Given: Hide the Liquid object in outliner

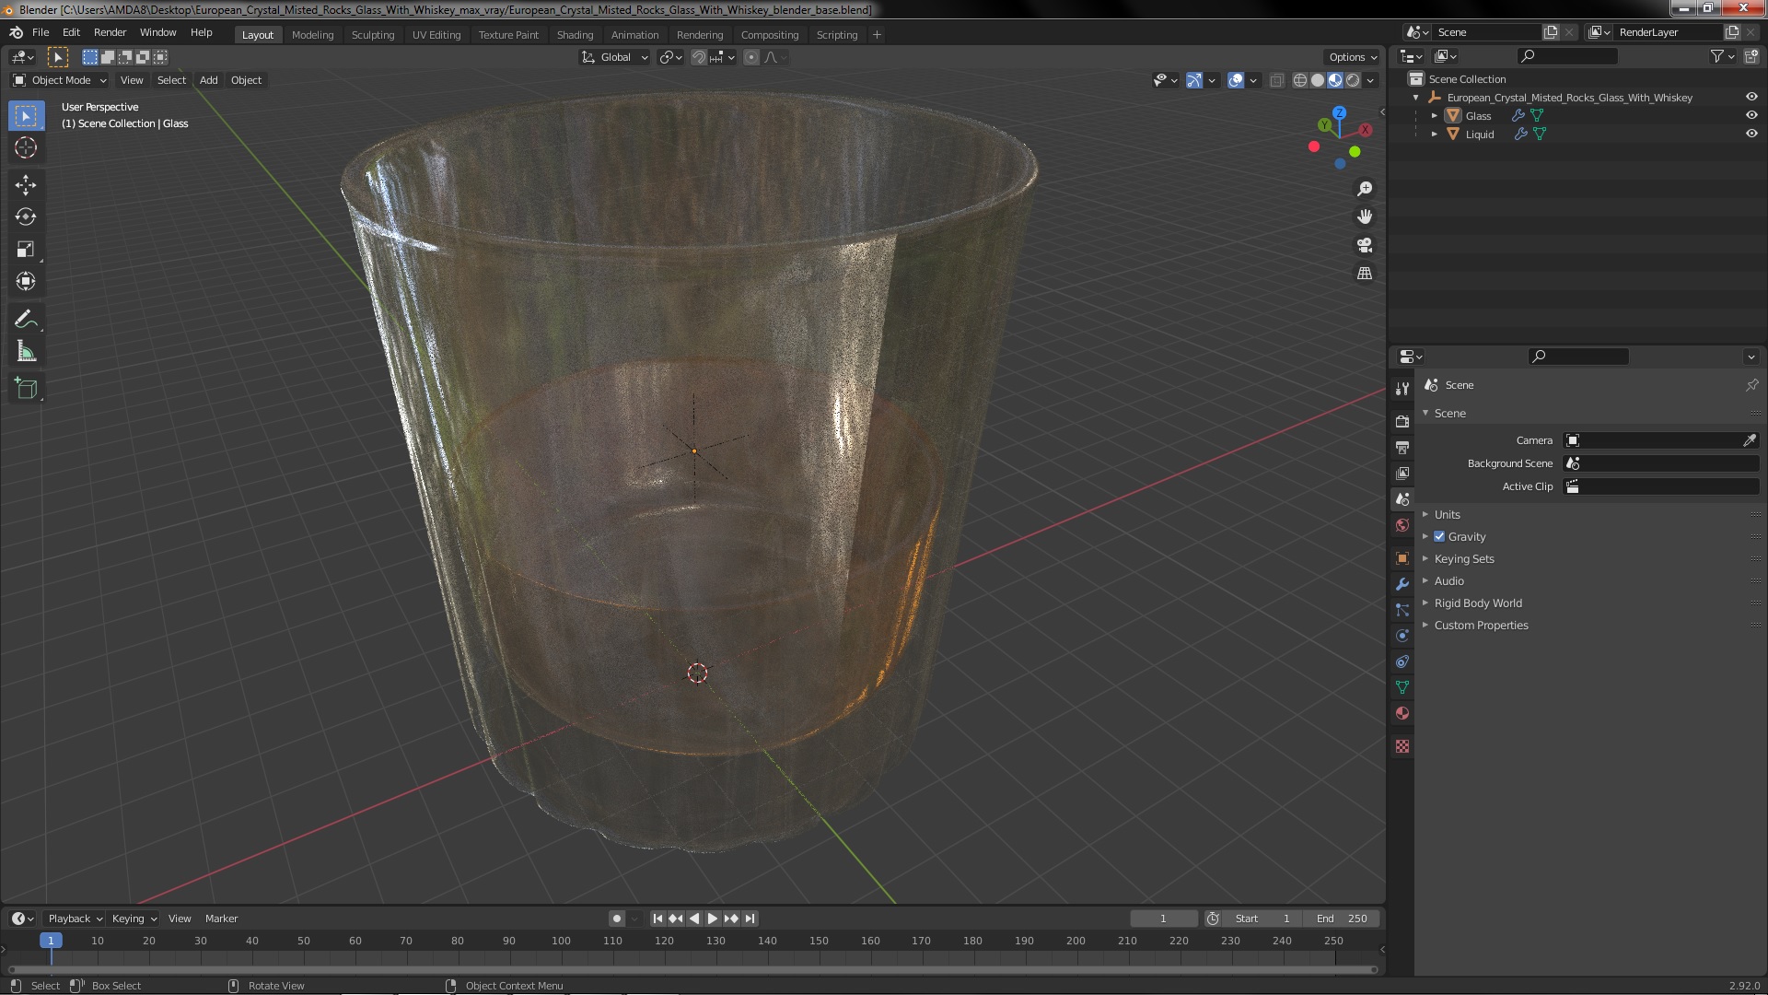Looking at the screenshot, I should click(x=1751, y=134).
